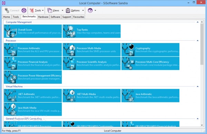Viewport: 207px width, 134px height.
Task: Open GP Processing benchmark icon
Action: click(11, 124)
